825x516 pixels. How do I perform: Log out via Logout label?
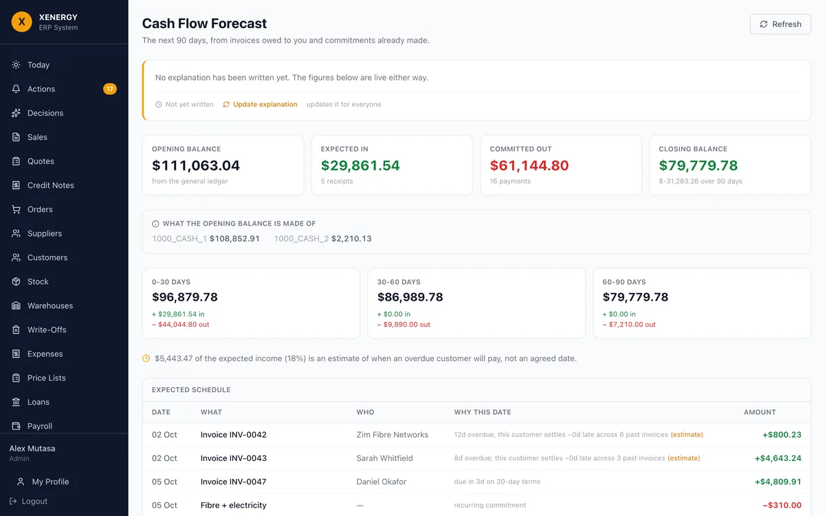(34, 501)
